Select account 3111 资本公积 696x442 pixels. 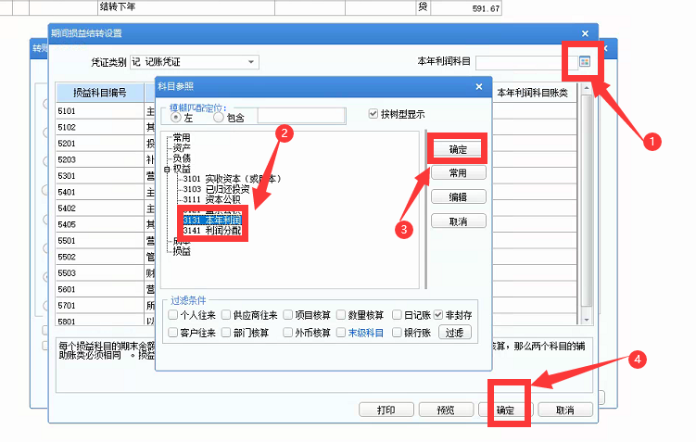pyautogui.click(x=211, y=199)
